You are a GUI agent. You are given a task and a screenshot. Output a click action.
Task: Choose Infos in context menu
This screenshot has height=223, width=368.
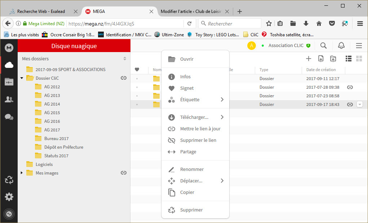pyautogui.click(x=195, y=77)
